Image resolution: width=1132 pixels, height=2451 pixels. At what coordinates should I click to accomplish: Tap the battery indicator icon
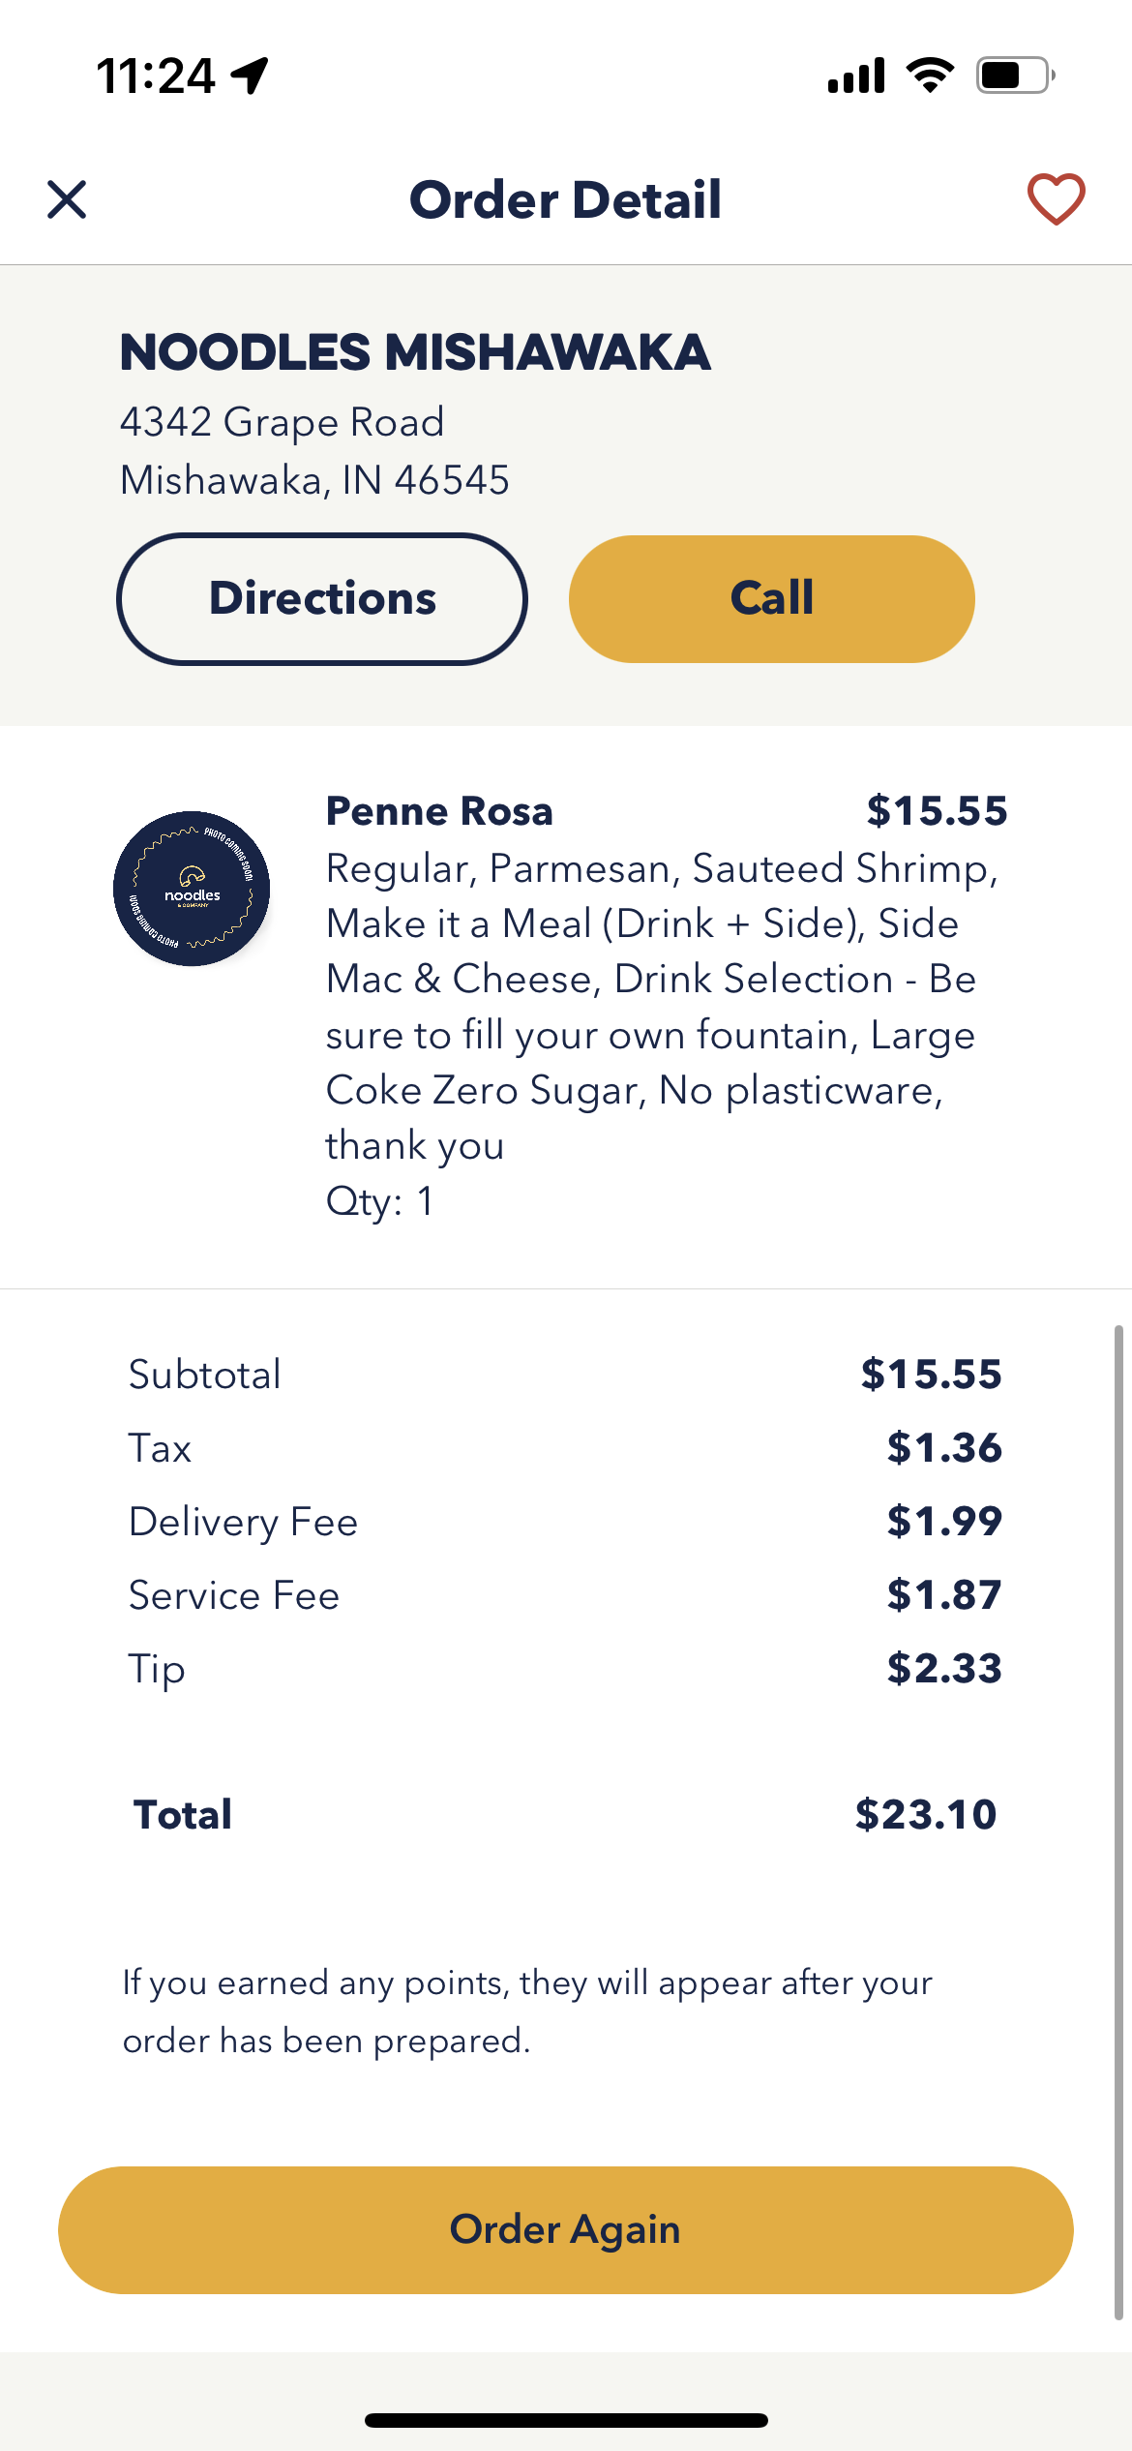tap(1014, 76)
